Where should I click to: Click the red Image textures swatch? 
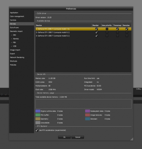[87, 115]
